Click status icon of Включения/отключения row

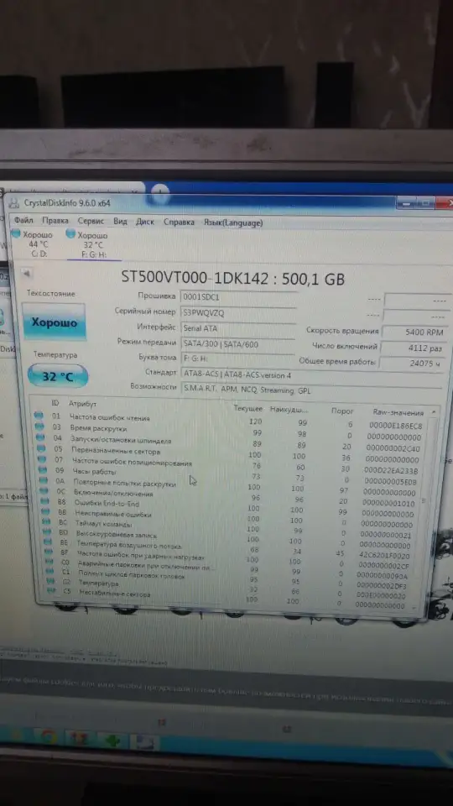(x=45, y=491)
